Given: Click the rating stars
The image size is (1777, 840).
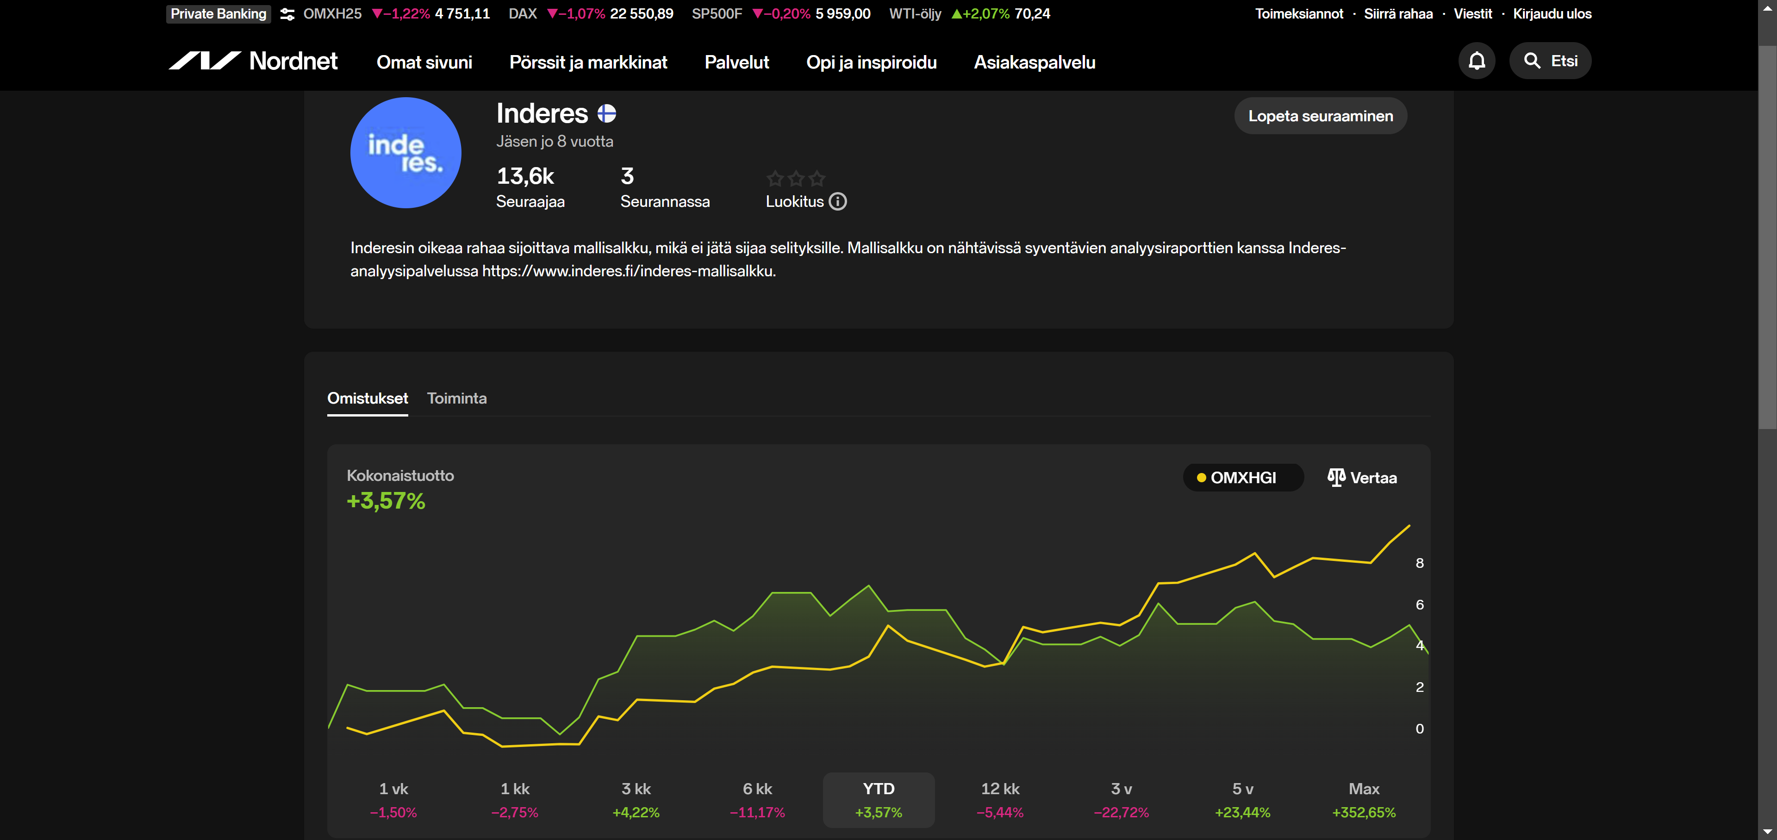Looking at the screenshot, I should click(795, 179).
